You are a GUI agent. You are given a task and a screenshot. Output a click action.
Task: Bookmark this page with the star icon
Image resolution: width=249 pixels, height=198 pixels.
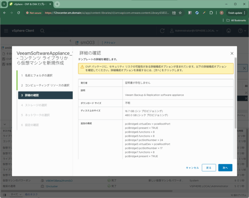click(180, 13)
